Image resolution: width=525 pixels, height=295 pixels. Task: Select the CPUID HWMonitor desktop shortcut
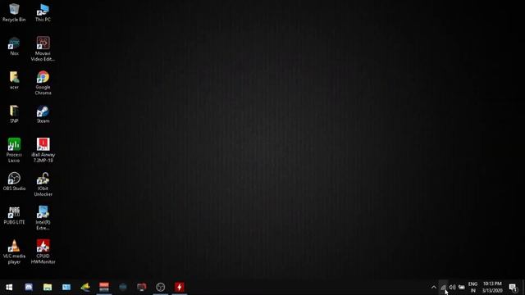click(43, 252)
